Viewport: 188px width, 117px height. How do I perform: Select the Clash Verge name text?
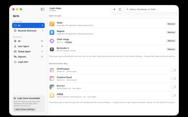tap(63, 39)
